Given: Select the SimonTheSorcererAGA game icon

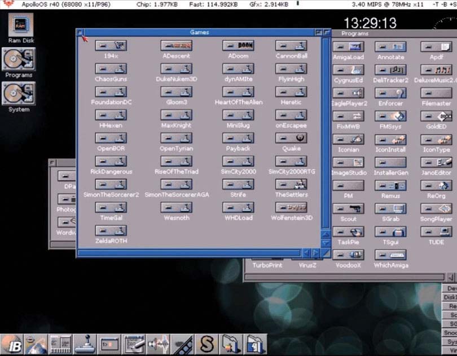Looking at the screenshot, I should point(177,184).
